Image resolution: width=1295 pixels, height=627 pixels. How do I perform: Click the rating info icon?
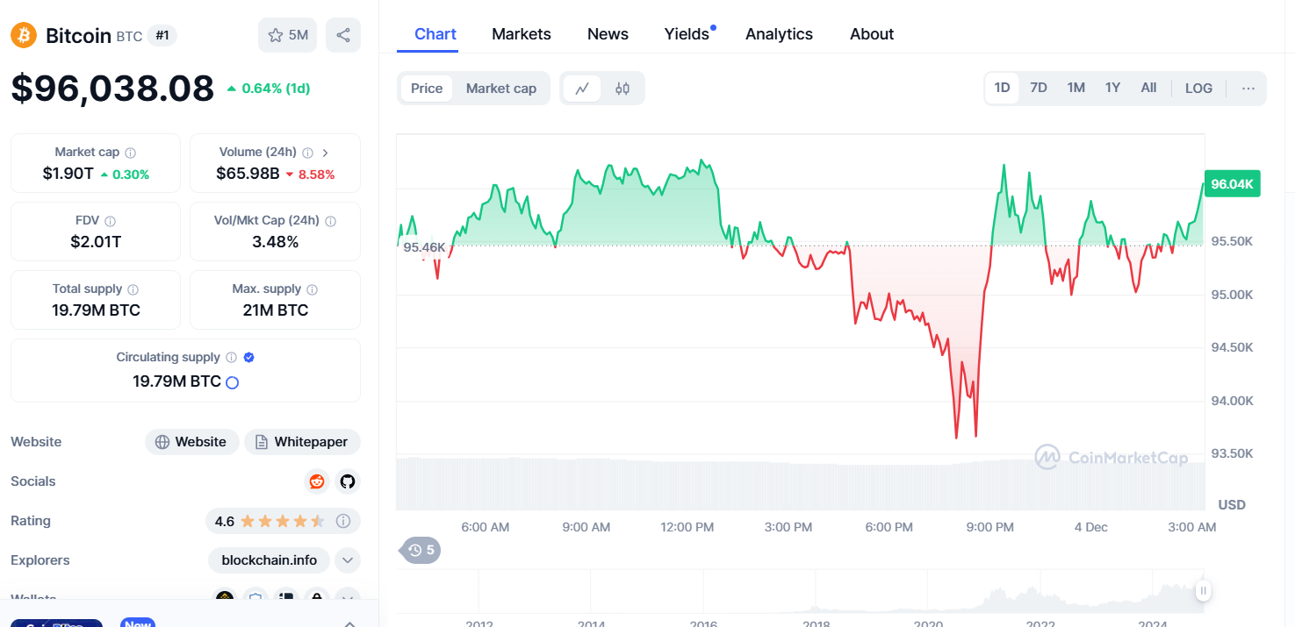pos(343,521)
